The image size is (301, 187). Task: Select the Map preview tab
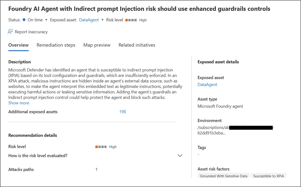[x=97, y=45]
